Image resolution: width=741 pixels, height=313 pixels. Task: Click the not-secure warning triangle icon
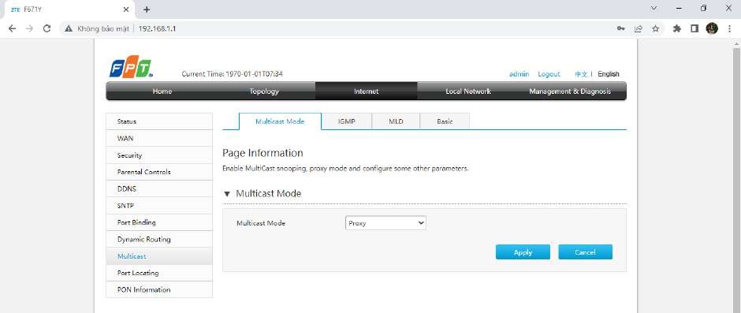pos(69,29)
